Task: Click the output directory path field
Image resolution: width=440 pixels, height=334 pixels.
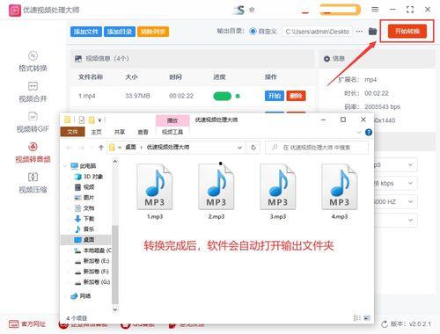Action: (317, 32)
